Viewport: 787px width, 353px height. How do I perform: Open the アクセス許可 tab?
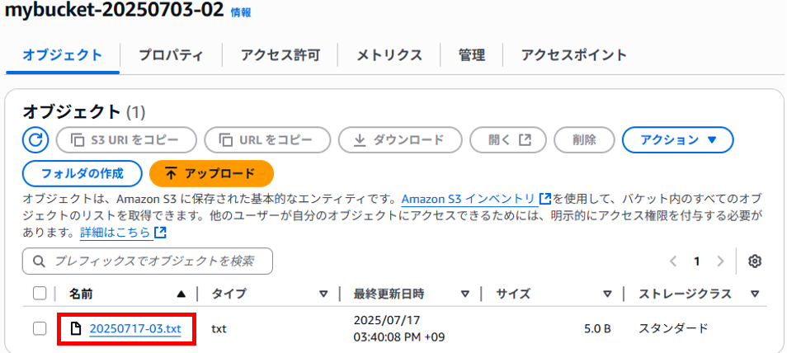click(x=280, y=54)
